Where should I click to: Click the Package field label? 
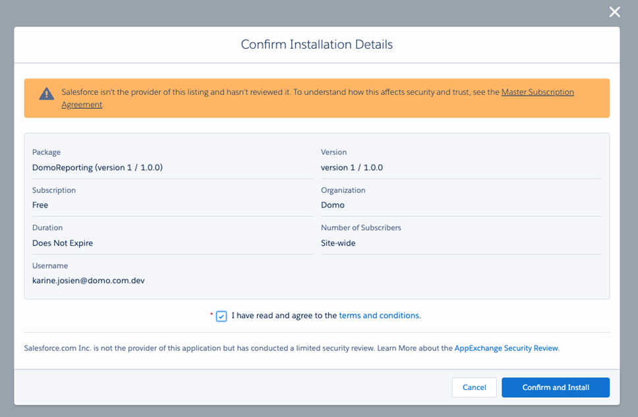click(x=46, y=152)
